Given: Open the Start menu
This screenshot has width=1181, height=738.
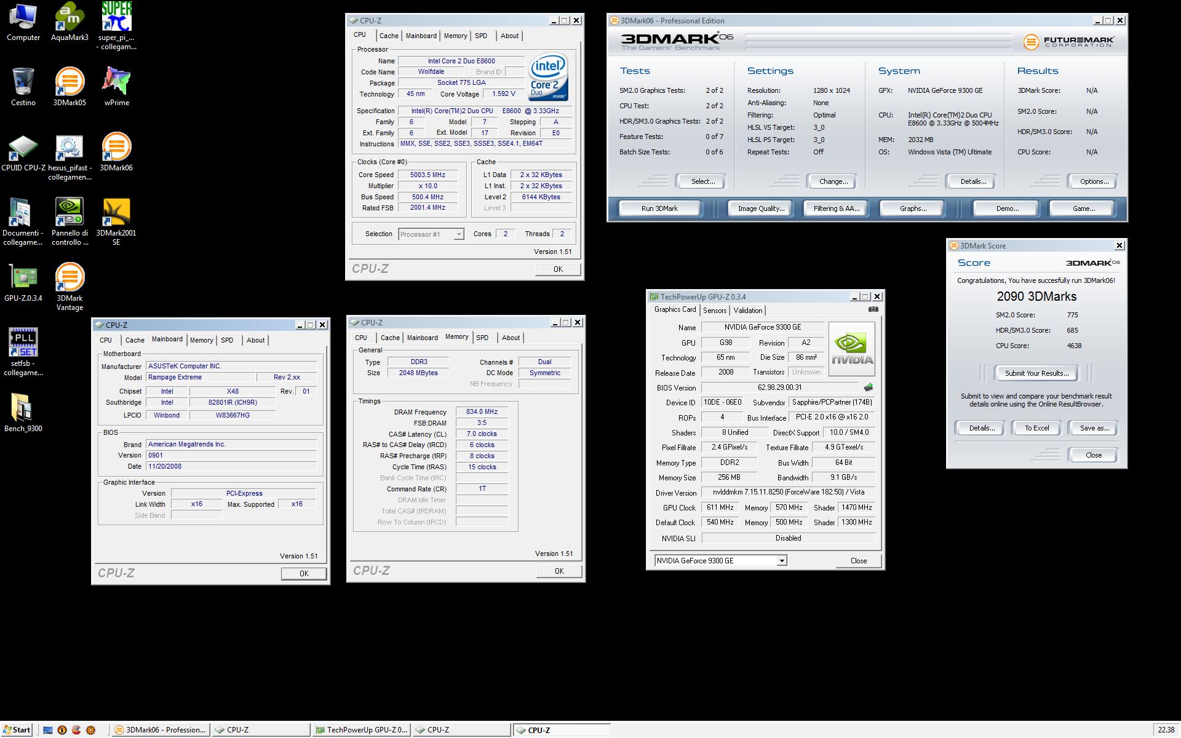Looking at the screenshot, I should point(16,730).
